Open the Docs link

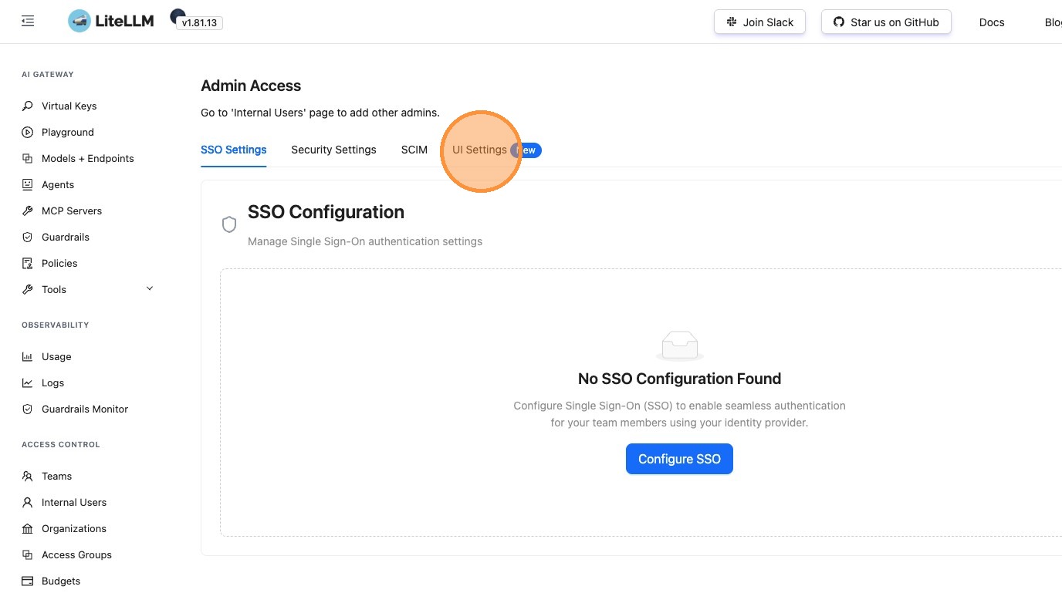992,22
